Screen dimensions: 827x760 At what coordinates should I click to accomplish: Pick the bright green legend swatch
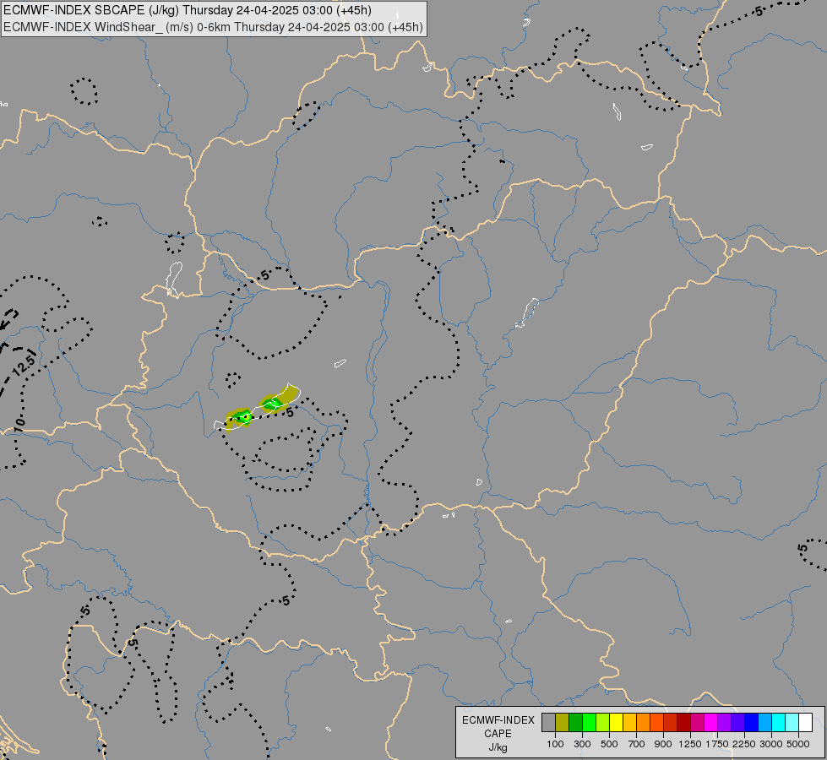(x=589, y=722)
